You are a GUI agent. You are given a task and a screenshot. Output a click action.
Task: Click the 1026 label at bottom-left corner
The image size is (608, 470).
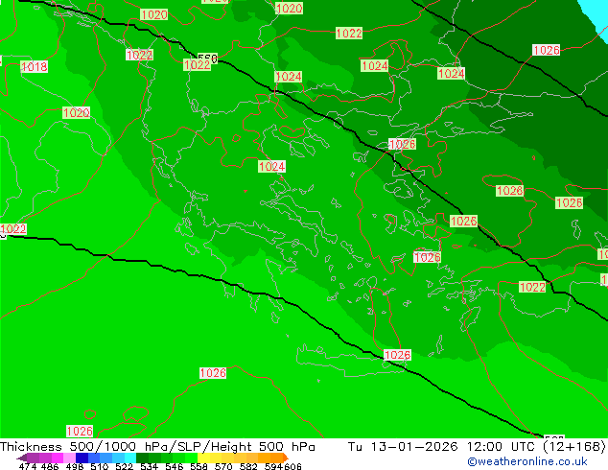coord(80,431)
